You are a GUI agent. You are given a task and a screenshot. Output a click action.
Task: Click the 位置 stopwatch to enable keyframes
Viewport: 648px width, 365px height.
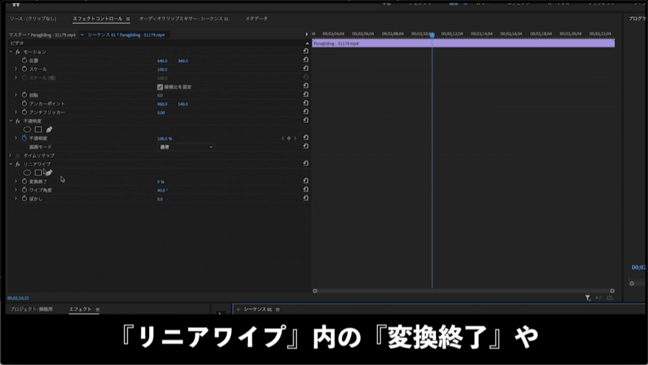click(x=24, y=60)
